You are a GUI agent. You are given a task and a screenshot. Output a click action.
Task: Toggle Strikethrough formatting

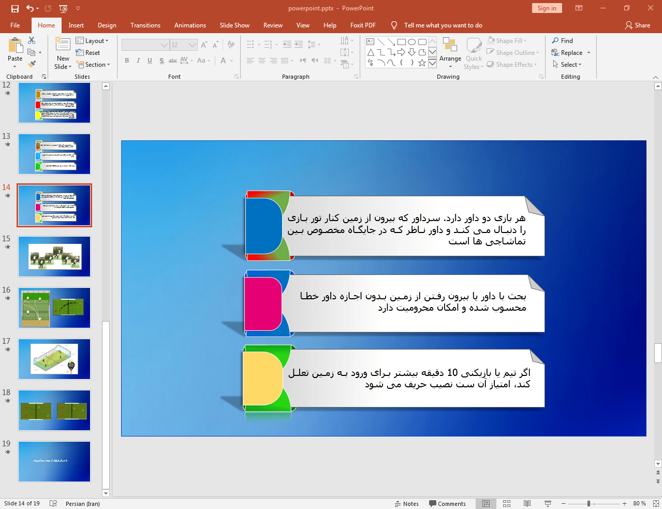(173, 61)
